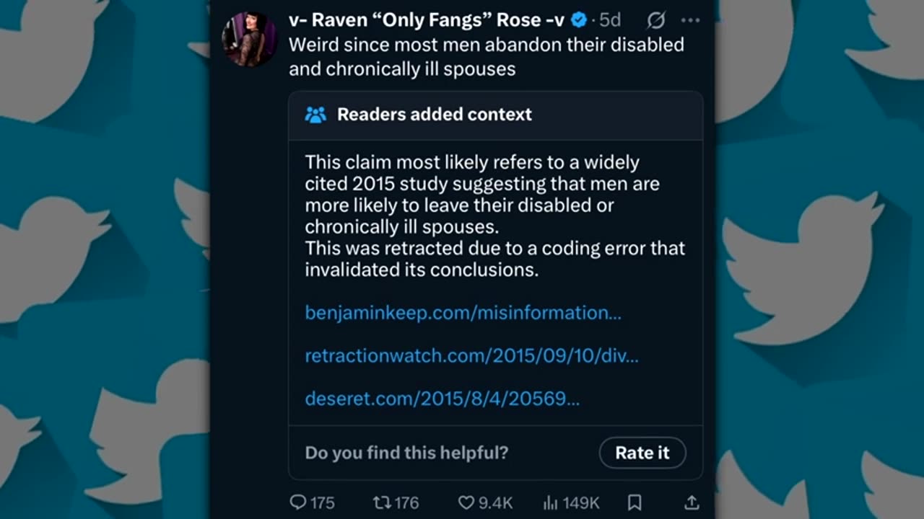
Task: Open the Readers added context header
Action: [x=434, y=115]
